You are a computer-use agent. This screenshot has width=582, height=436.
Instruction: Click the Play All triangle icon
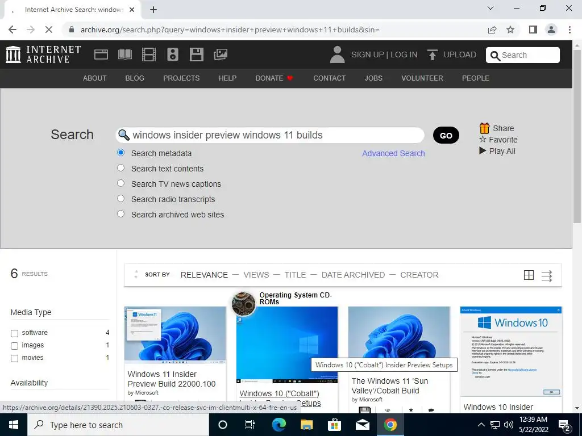(482, 150)
